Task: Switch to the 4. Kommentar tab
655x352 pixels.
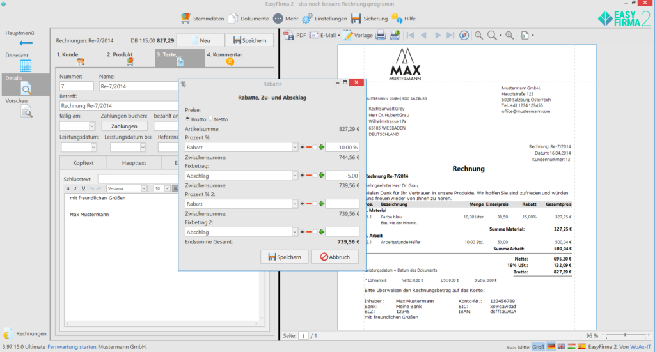Action: pyautogui.click(x=230, y=58)
